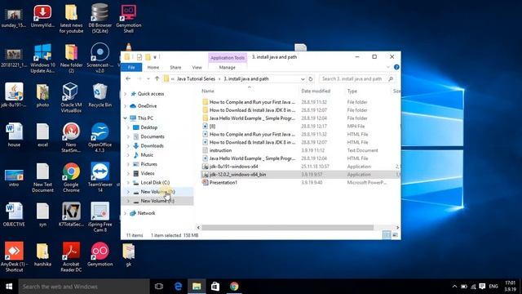This screenshot has height=294, width=522.
Task: Select the Screencast v2.0 desktop icon
Action: pyautogui.click(x=100, y=58)
